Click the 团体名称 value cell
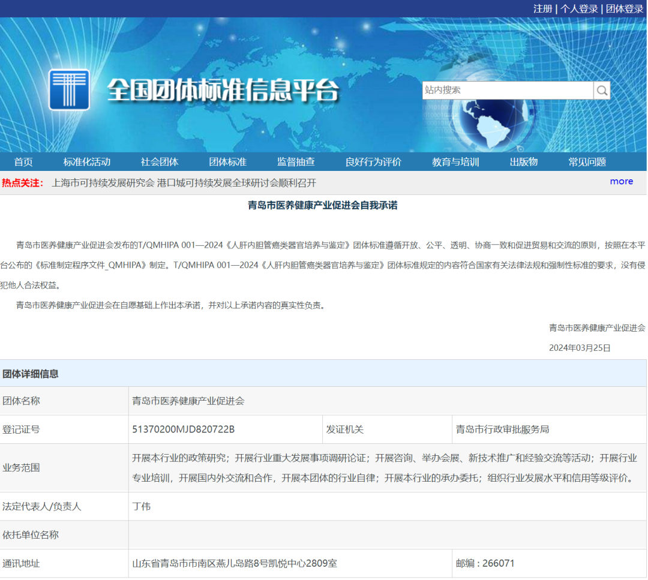The width and height of the screenshot is (648, 580). pos(387,401)
